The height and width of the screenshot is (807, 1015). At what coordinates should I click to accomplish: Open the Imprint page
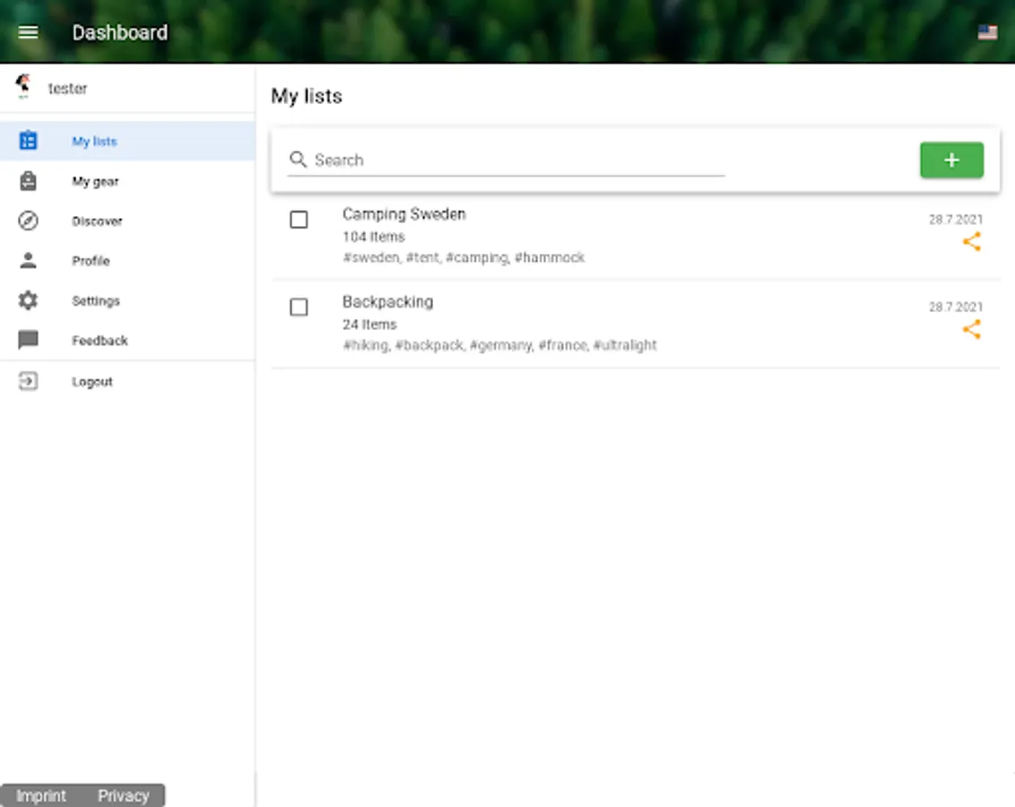click(39, 795)
